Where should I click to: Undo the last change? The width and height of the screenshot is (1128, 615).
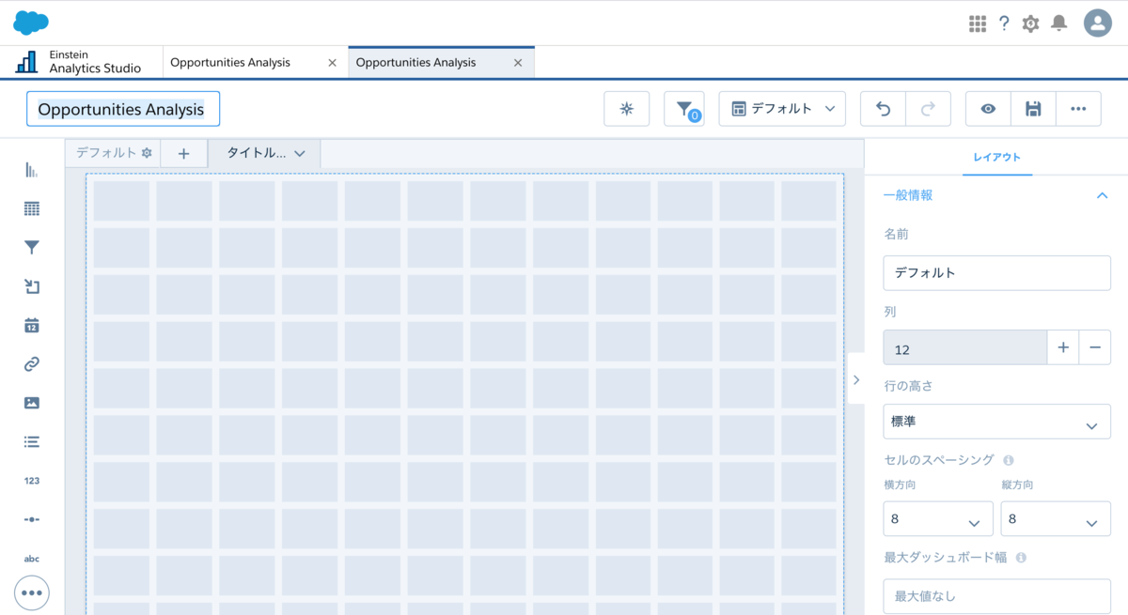884,109
